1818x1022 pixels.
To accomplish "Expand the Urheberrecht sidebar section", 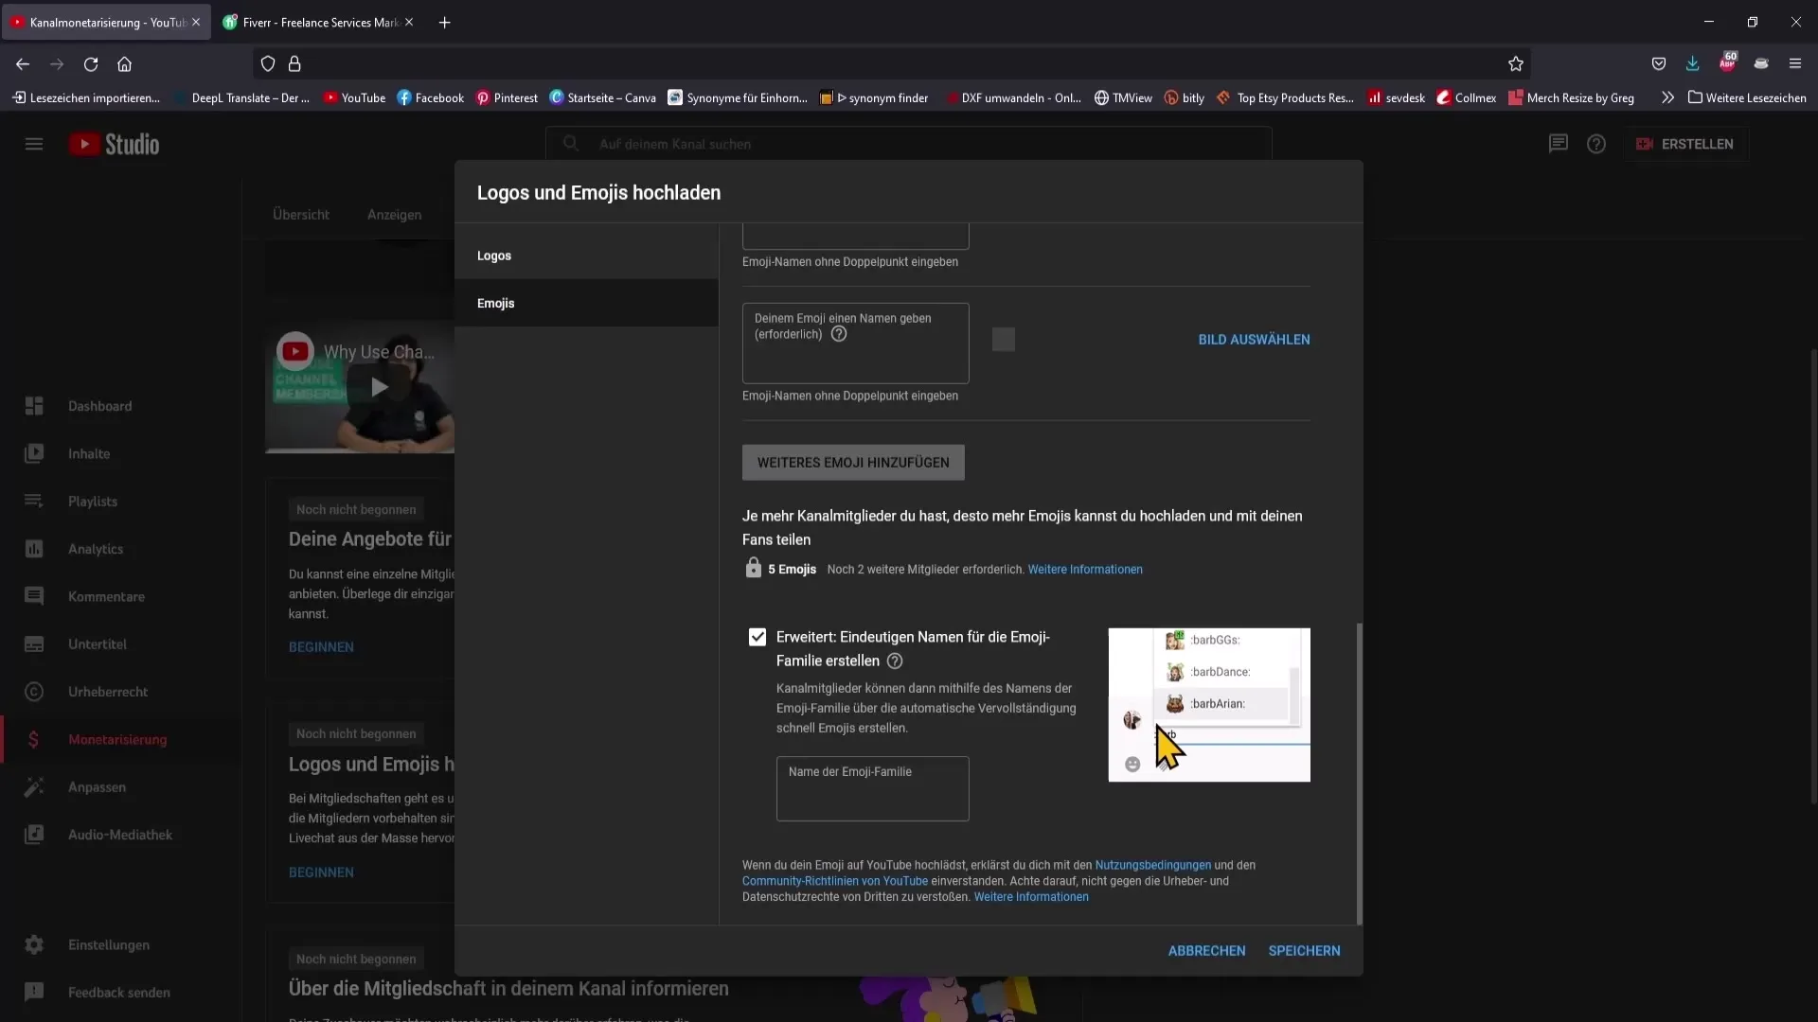I will [x=106, y=692].
